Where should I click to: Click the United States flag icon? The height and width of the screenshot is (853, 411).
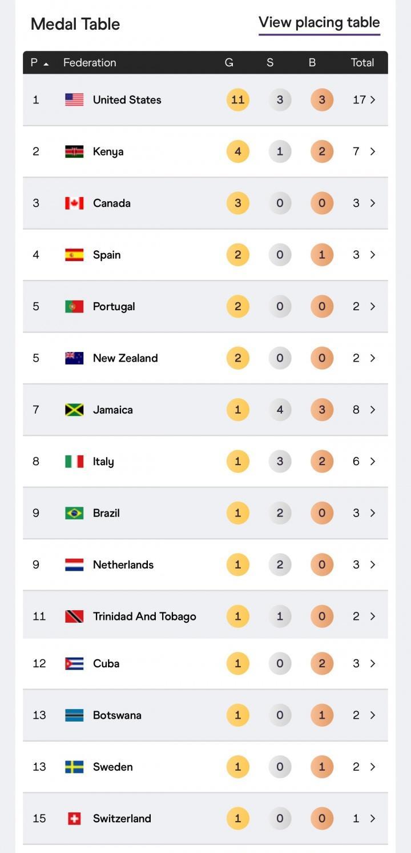point(74,100)
